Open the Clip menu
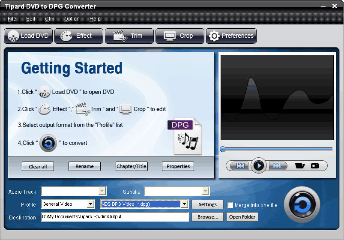The width and height of the screenshot is (344, 240). pyautogui.click(x=50, y=19)
